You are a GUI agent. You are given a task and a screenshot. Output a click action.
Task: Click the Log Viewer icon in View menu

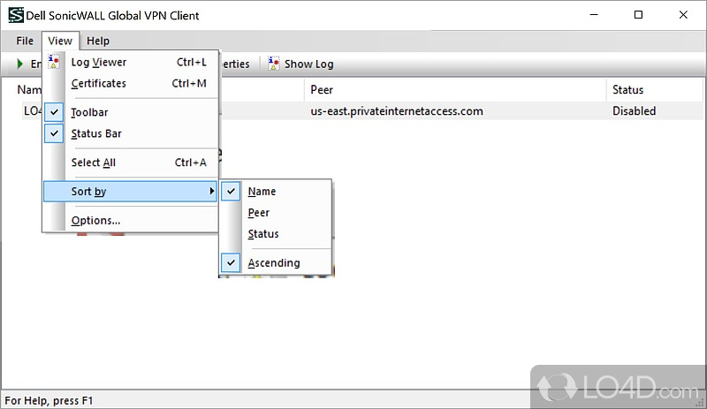click(x=54, y=62)
